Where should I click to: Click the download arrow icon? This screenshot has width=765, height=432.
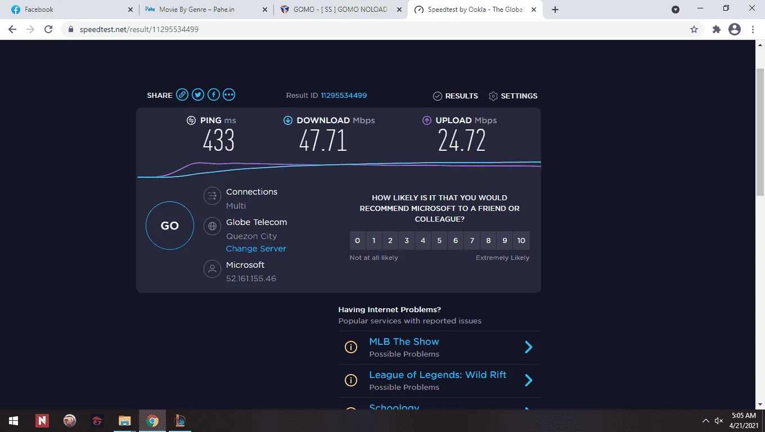pos(288,120)
